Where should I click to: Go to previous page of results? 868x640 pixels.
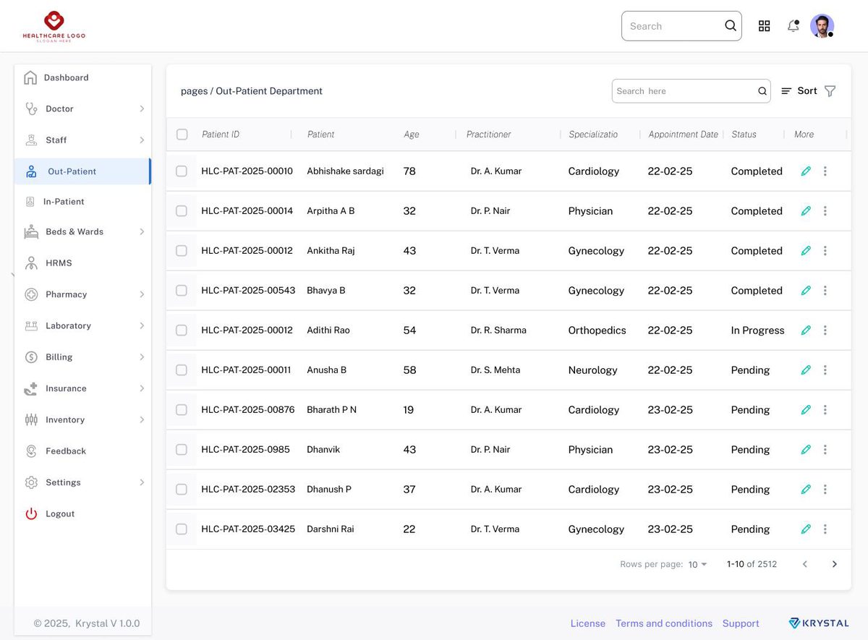pyautogui.click(x=805, y=564)
